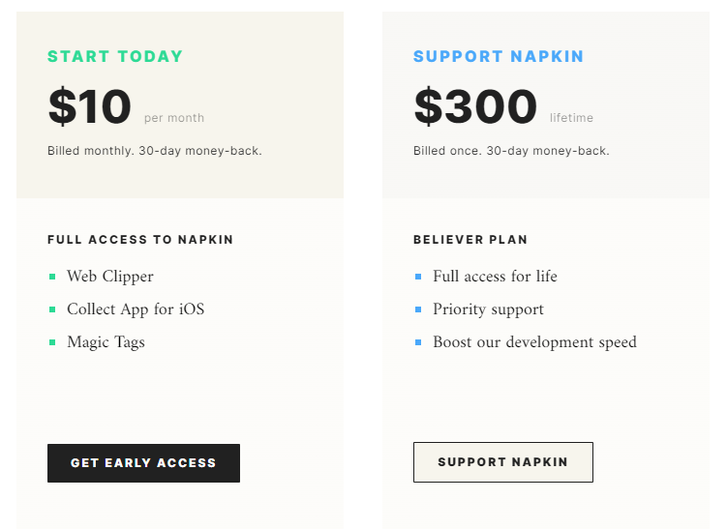Click the "Billed monthly" money-back text

[x=155, y=151]
